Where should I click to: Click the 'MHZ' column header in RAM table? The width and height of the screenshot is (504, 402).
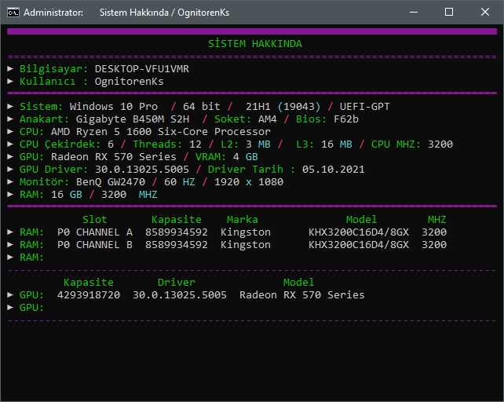pos(436,219)
